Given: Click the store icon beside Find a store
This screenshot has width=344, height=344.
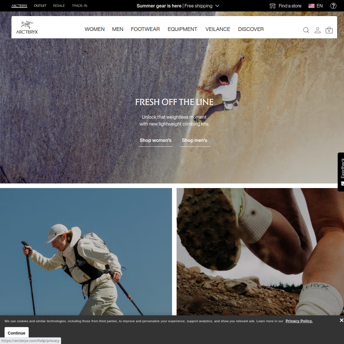Looking at the screenshot, I should click(x=272, y=6).
